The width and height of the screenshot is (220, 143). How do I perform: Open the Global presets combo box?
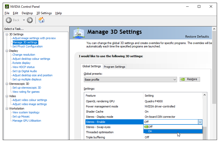coord(130,80)
